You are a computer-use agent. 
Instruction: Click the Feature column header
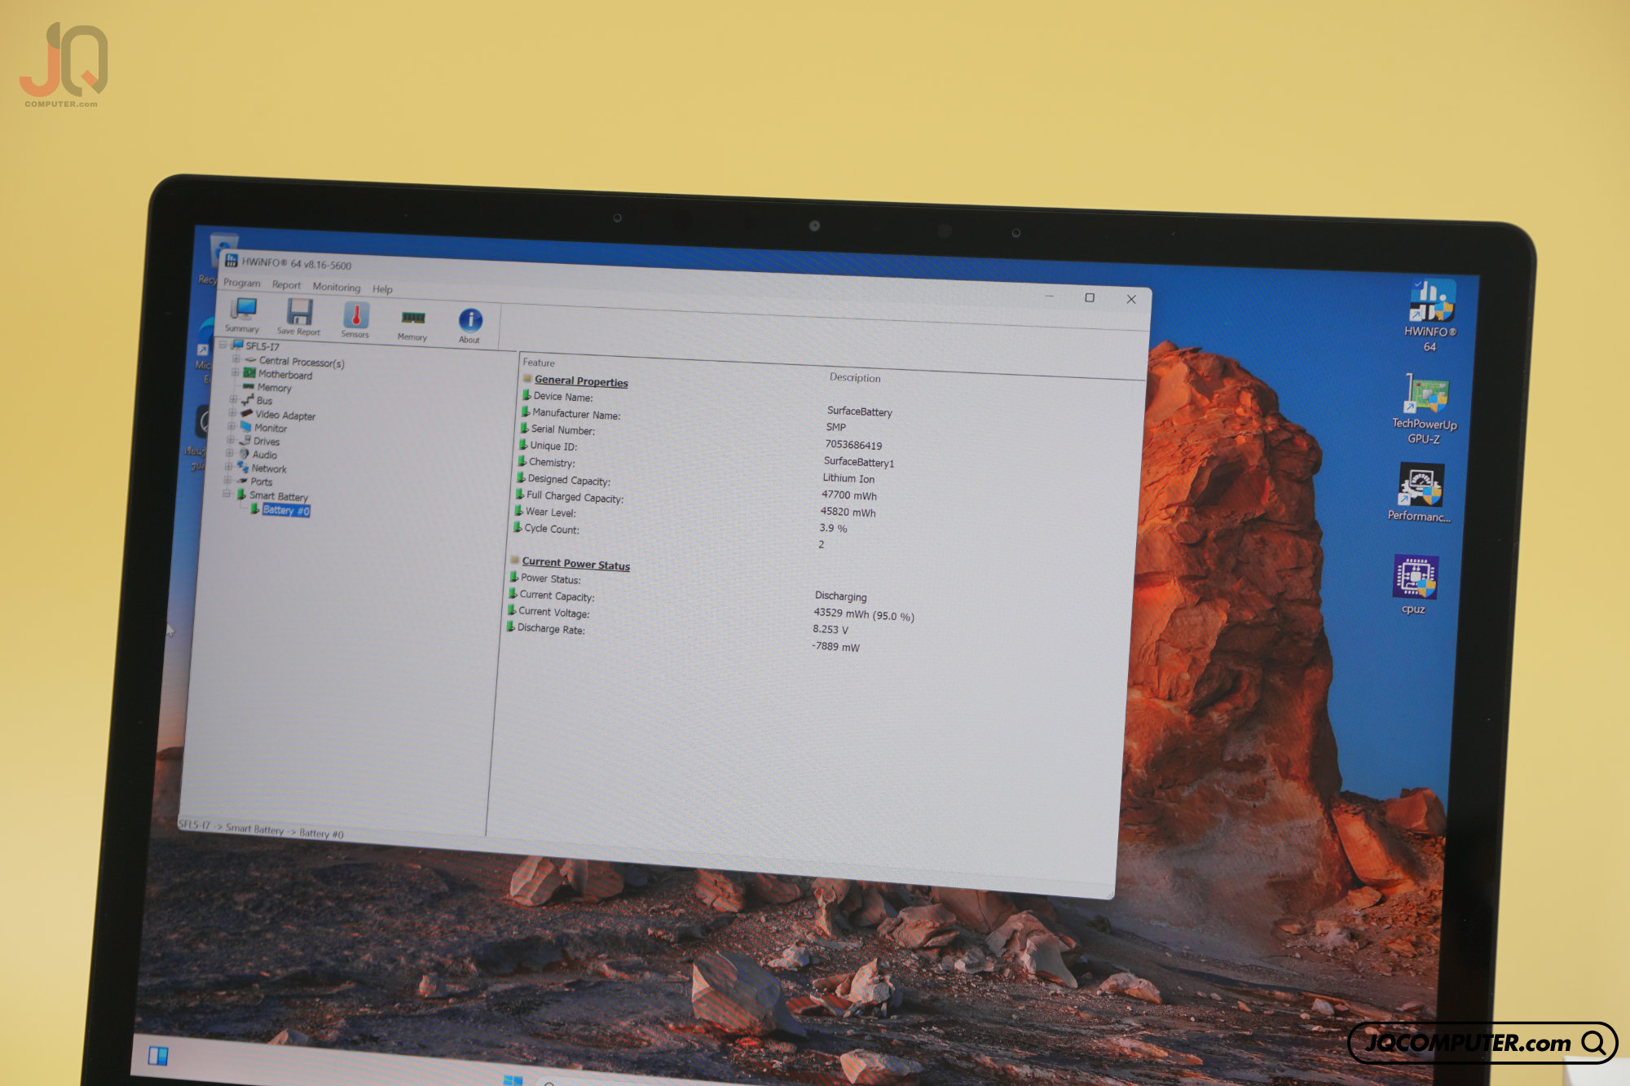pos(539,363)
